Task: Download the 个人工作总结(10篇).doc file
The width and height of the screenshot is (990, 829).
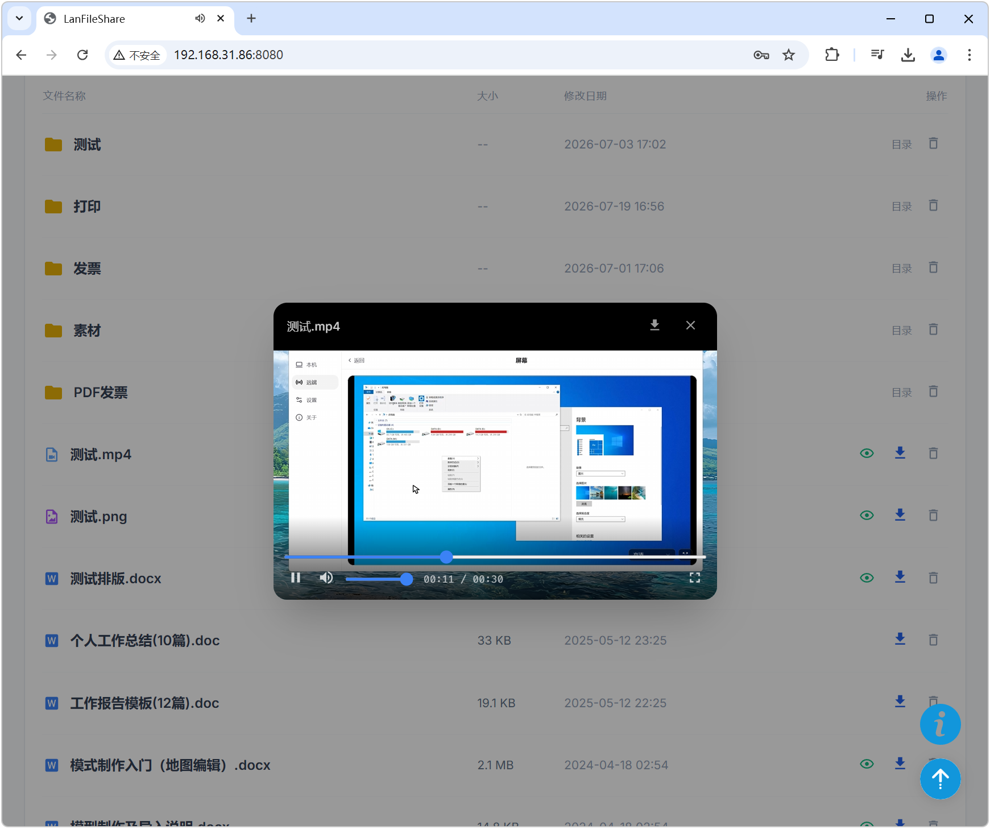Action: point(900,639)
